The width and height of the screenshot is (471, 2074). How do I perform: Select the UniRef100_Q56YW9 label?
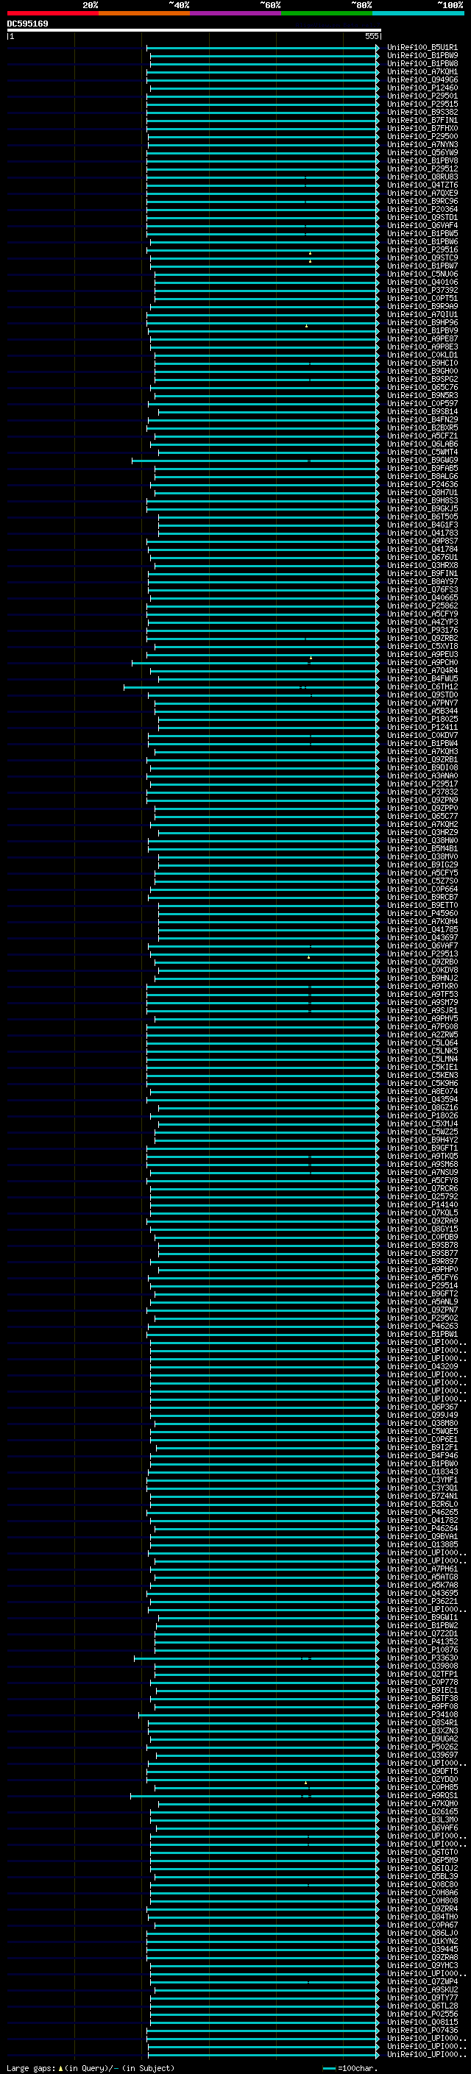pos(422,153)
